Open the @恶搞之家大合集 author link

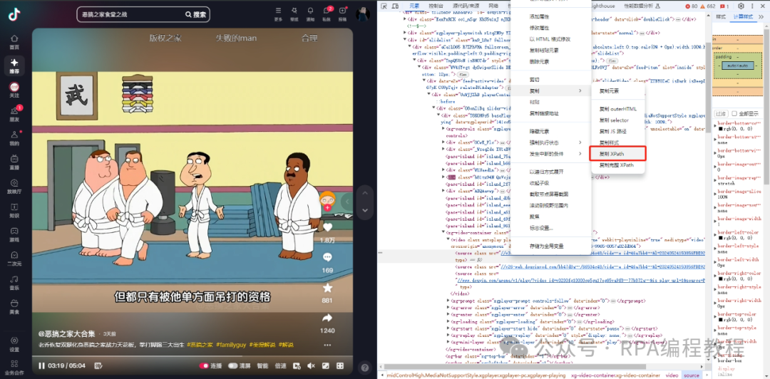[x=67, y=333]
